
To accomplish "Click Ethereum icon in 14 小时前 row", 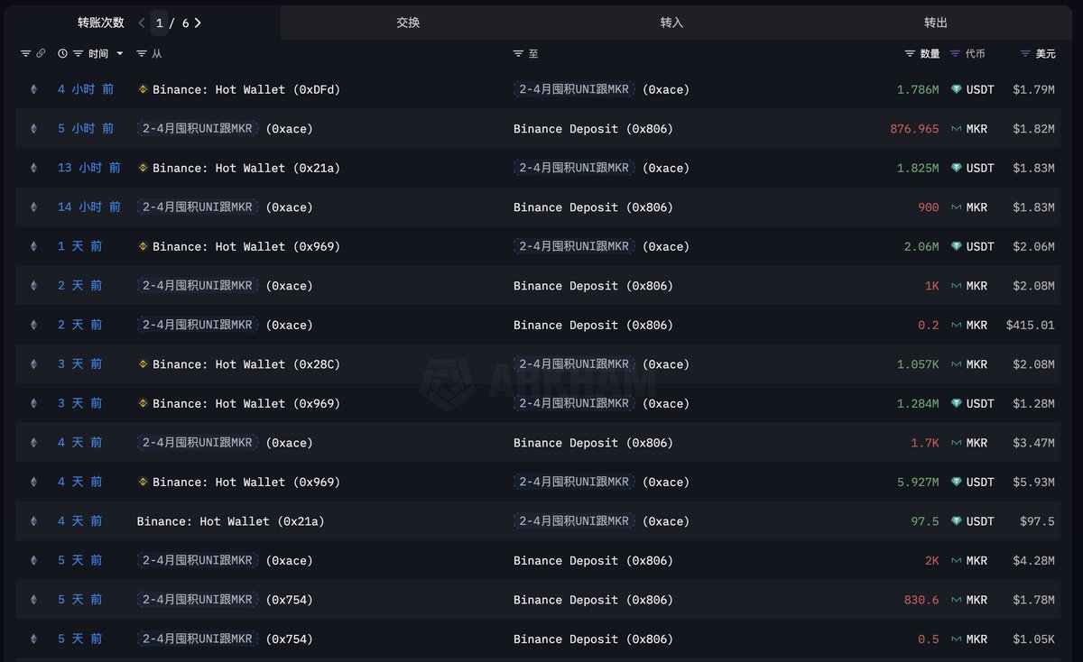I will [34, 207].
